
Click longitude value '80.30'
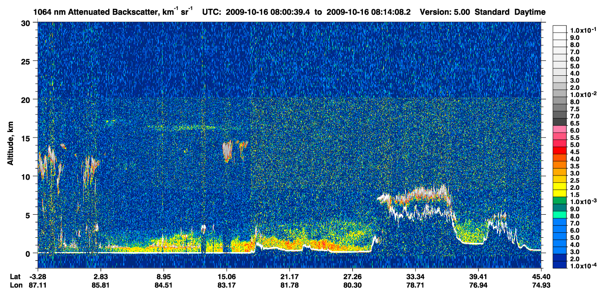click(352, 285)
